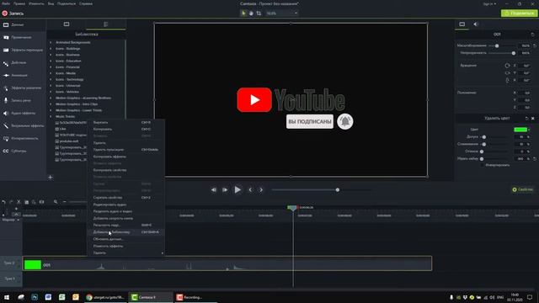Jump to previous marker with left chevron

click(x=250, y=189)
